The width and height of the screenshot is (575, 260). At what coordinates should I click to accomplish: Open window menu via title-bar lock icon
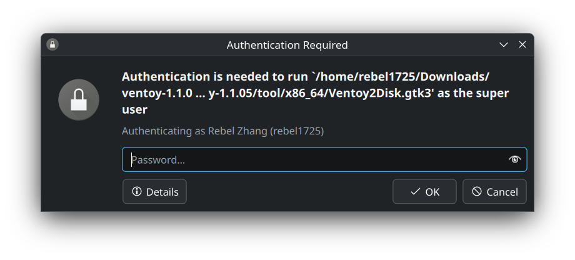(52, 45)
